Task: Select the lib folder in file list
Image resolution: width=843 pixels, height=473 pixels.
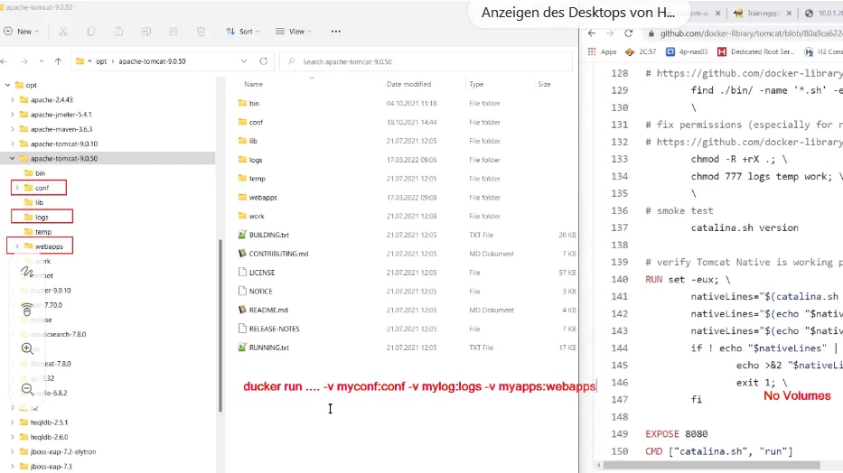Action: pos(253,141)
